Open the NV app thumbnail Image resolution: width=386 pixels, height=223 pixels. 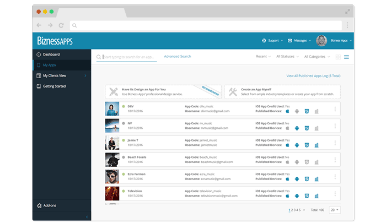pyautogui.click(x=112, y=126)
